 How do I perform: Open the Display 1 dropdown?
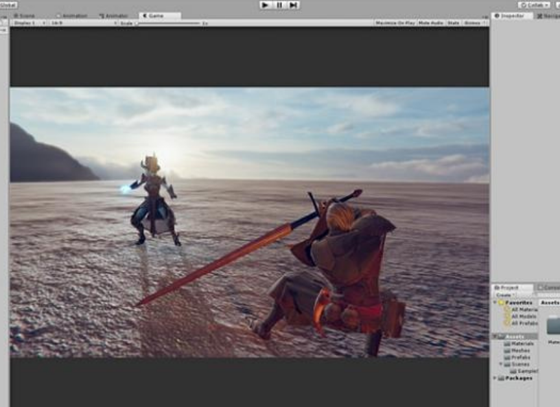coord(29,23)
